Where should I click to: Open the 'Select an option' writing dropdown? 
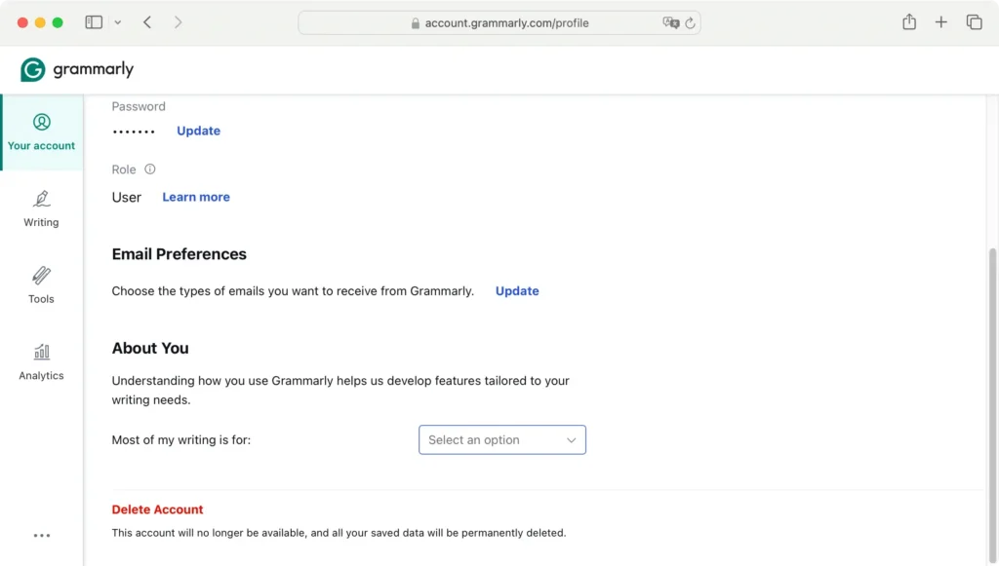coord(501,439)
